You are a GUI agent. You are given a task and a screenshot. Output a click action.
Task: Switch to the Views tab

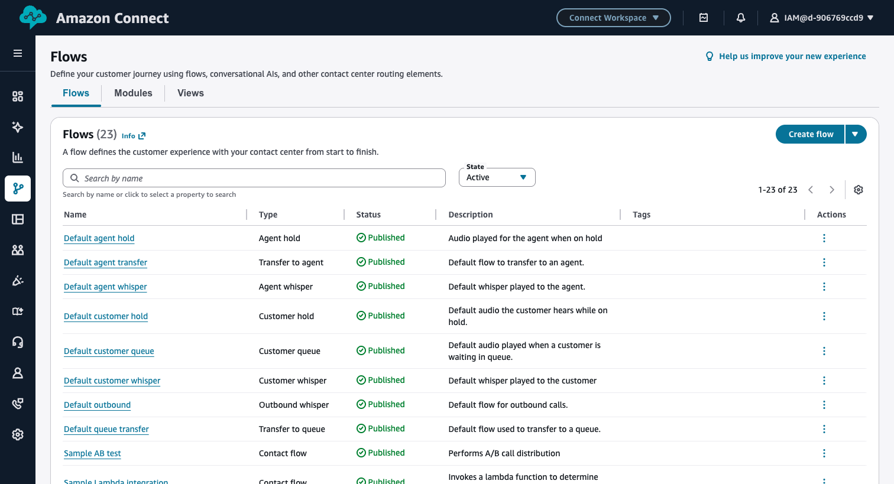(190, 93)
